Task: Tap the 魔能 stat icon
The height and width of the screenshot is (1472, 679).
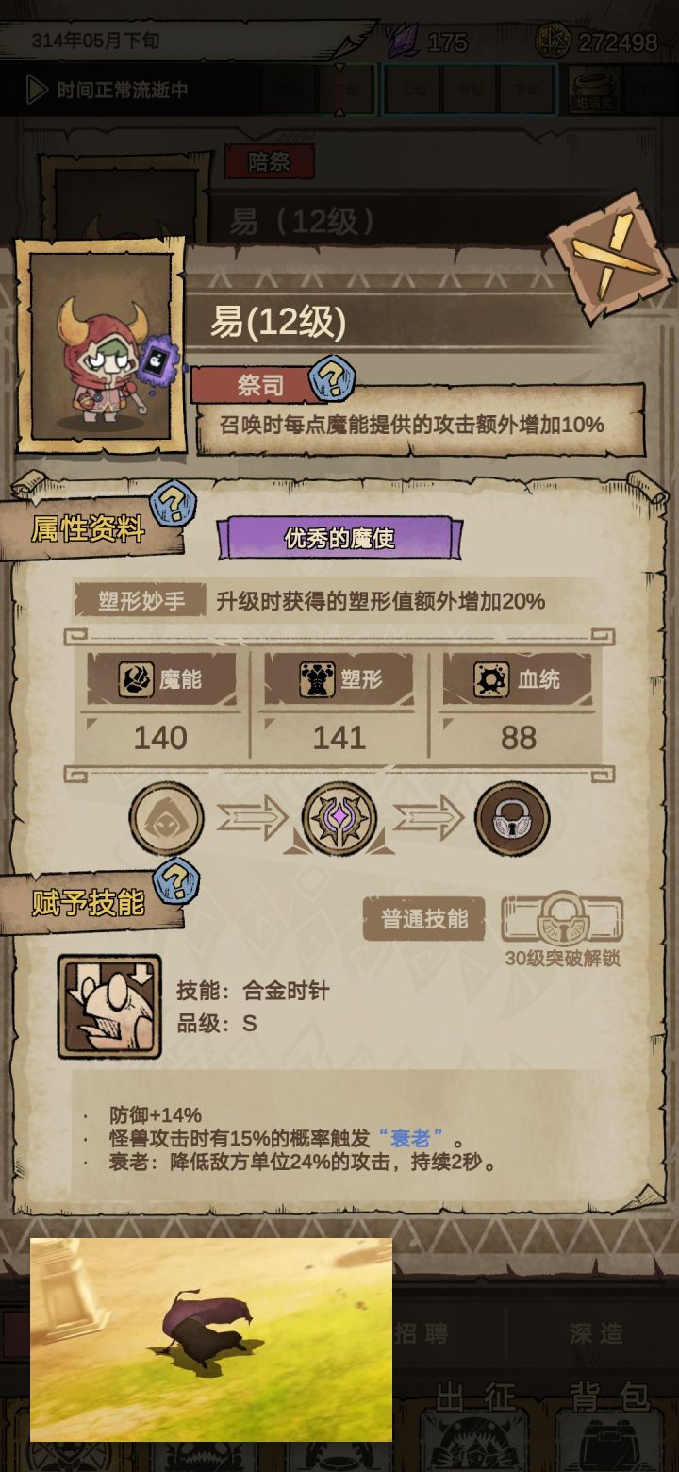Action: pyautogui.click(x=136, y=679)
